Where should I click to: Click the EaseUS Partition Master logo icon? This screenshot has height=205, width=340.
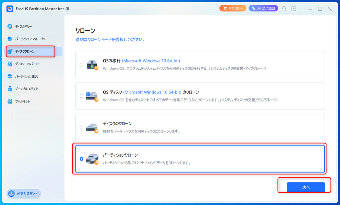[x=10, y=9]
